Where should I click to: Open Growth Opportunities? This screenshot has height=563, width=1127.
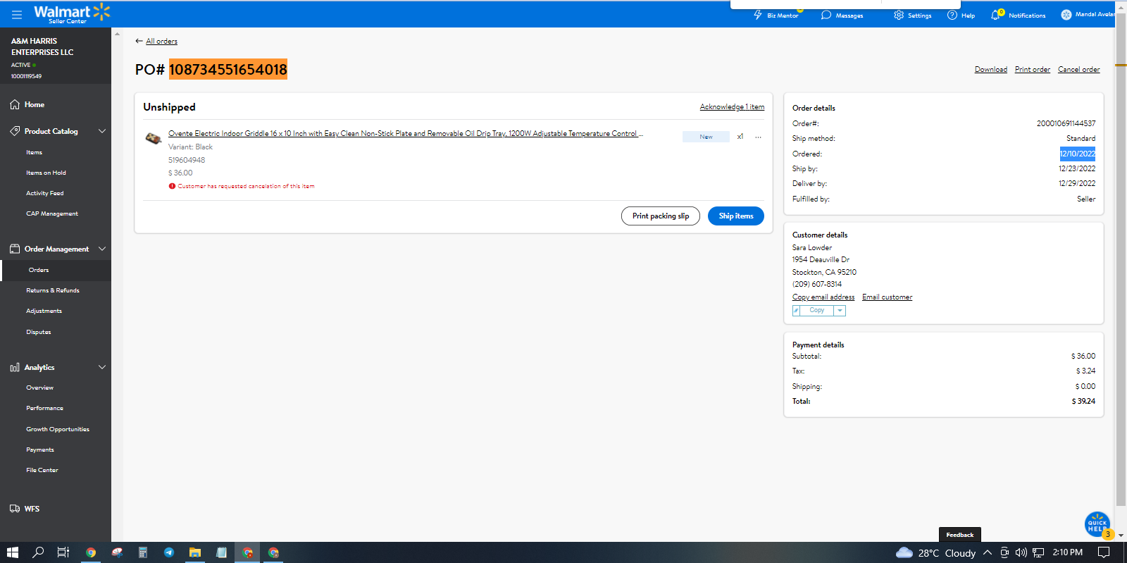[58, 429]
